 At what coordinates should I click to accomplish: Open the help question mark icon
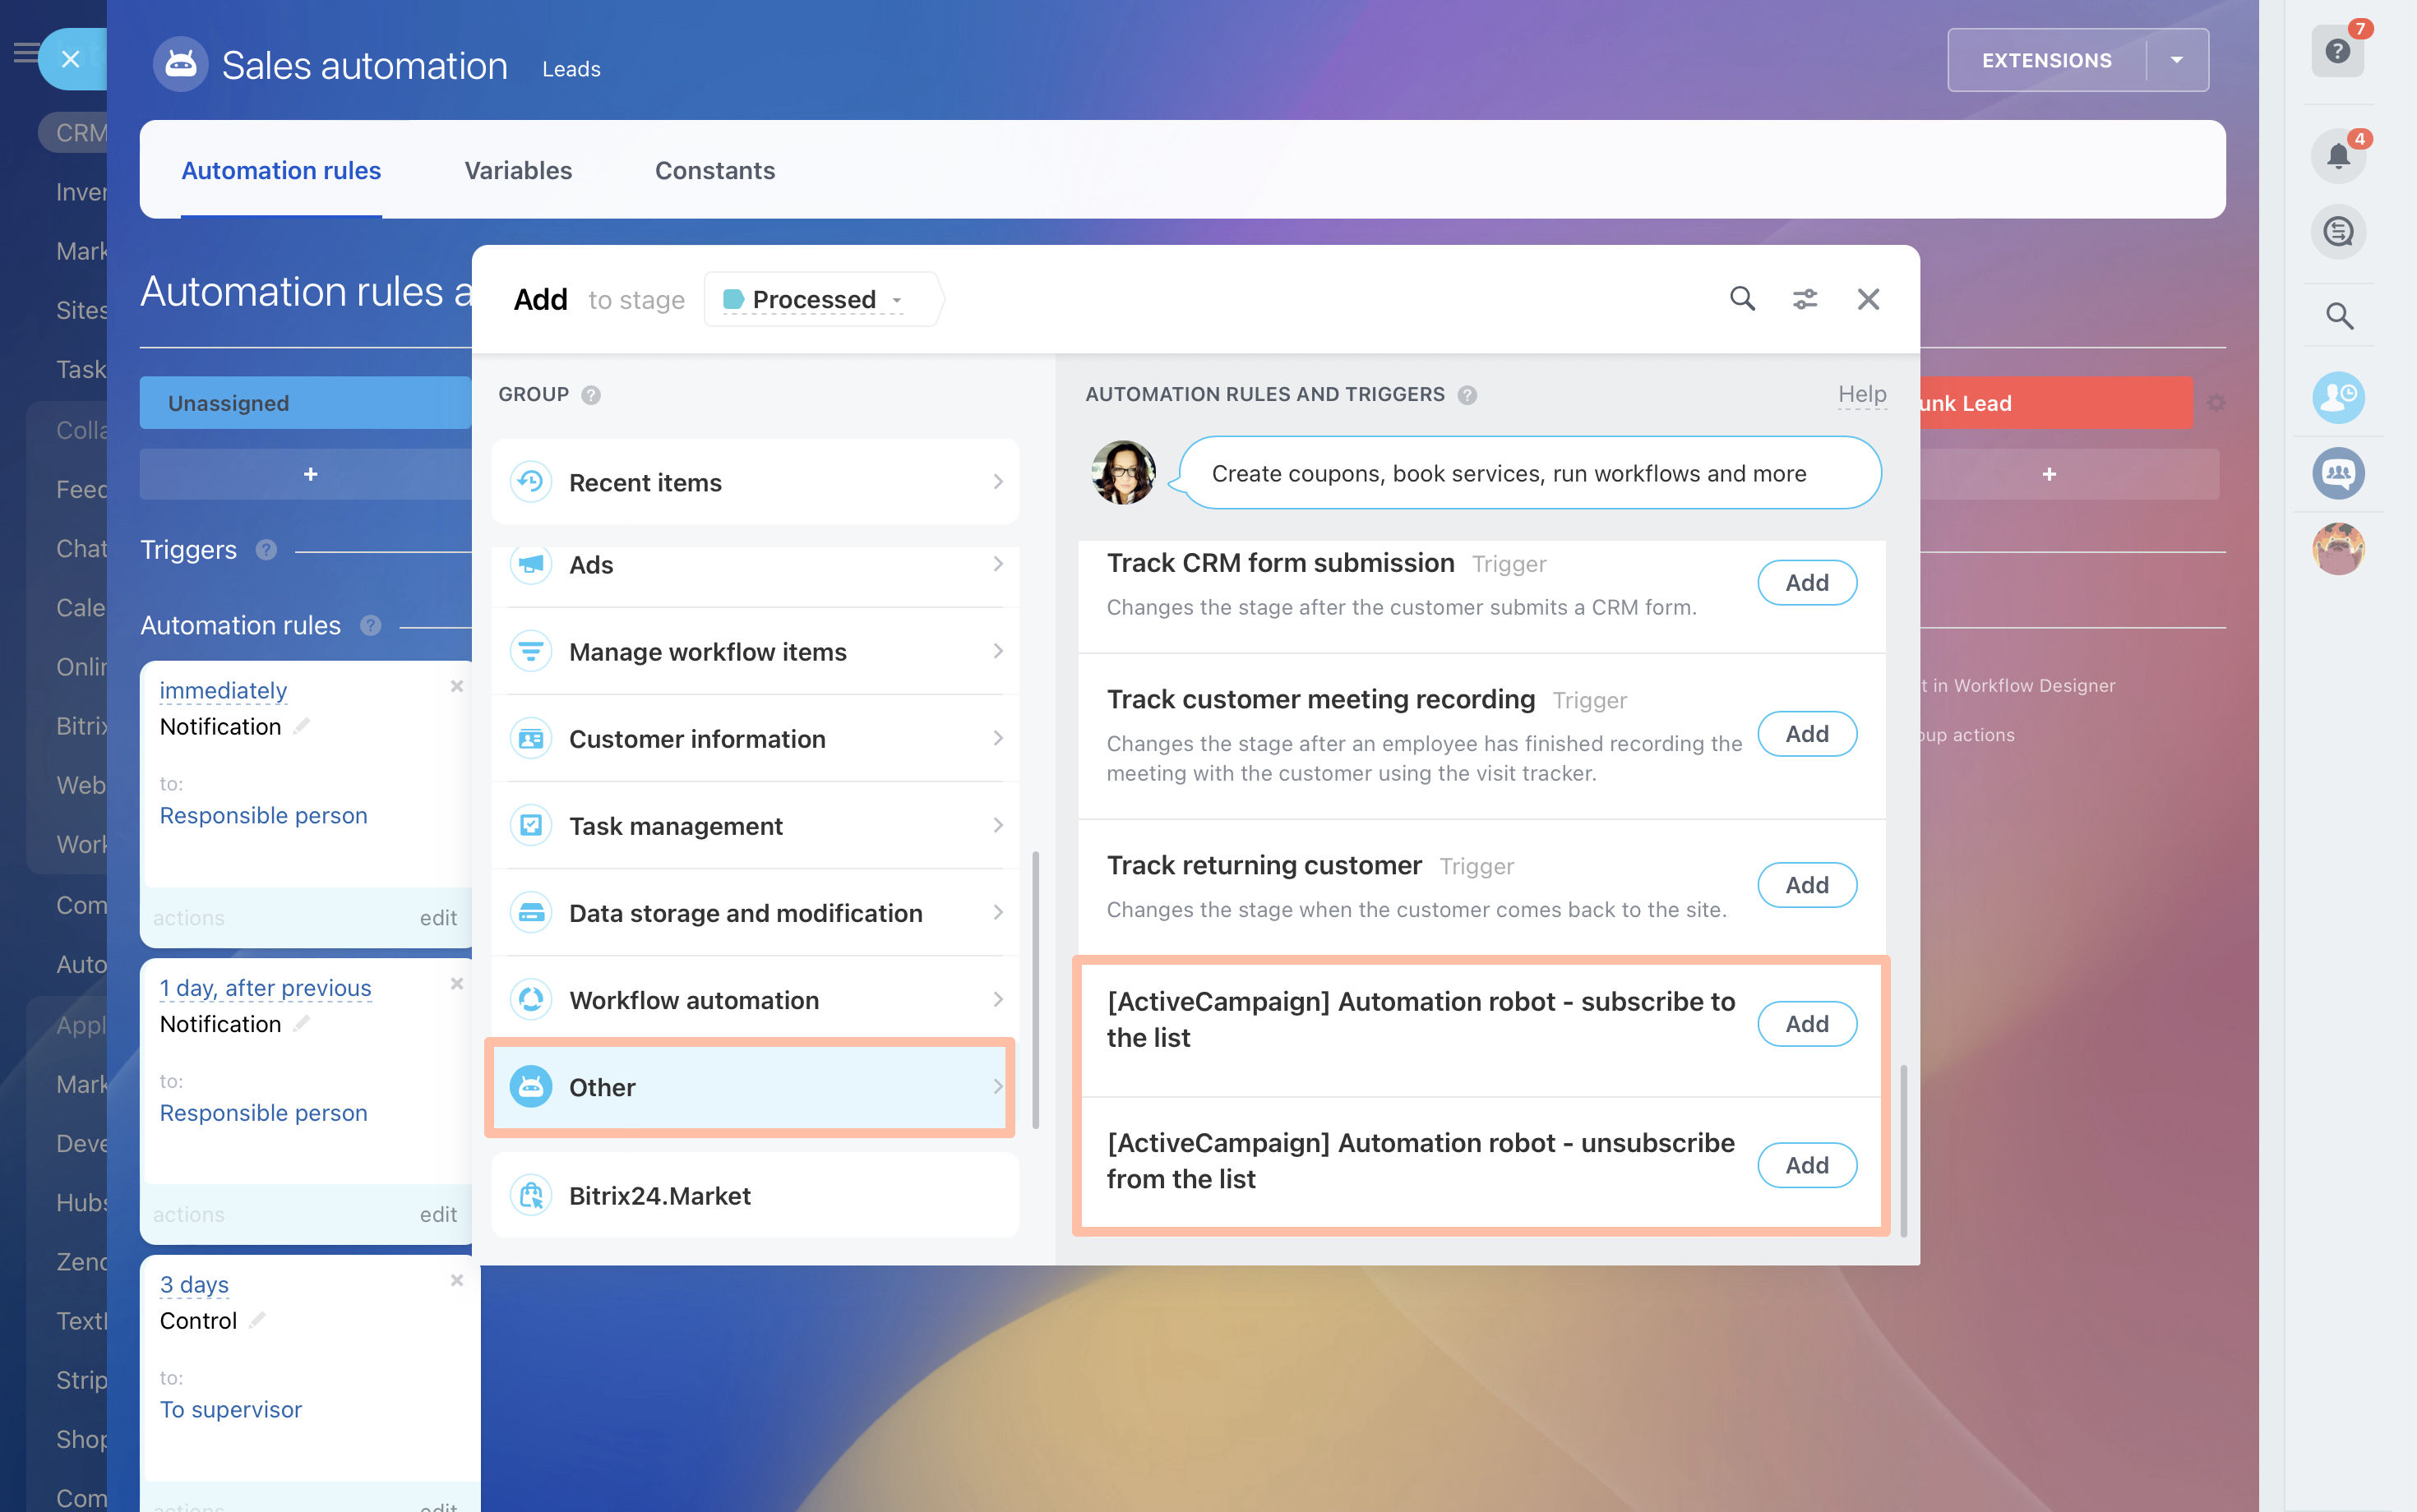click(2337, 51)
